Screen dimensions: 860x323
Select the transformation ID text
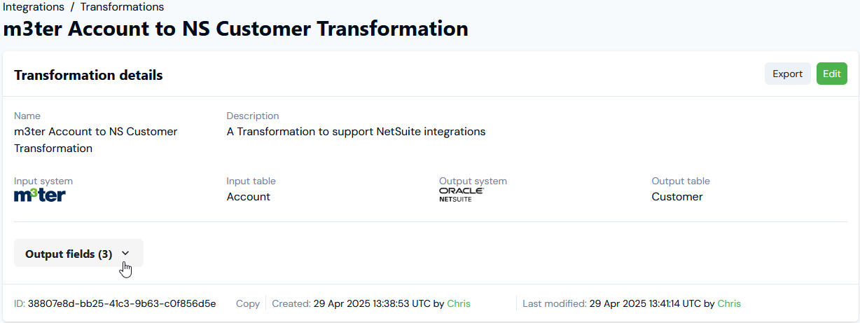[x=122, y=303]
